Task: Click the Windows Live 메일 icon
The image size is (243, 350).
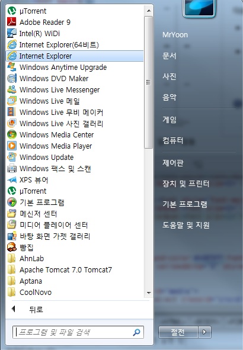Action: point(12,101)
